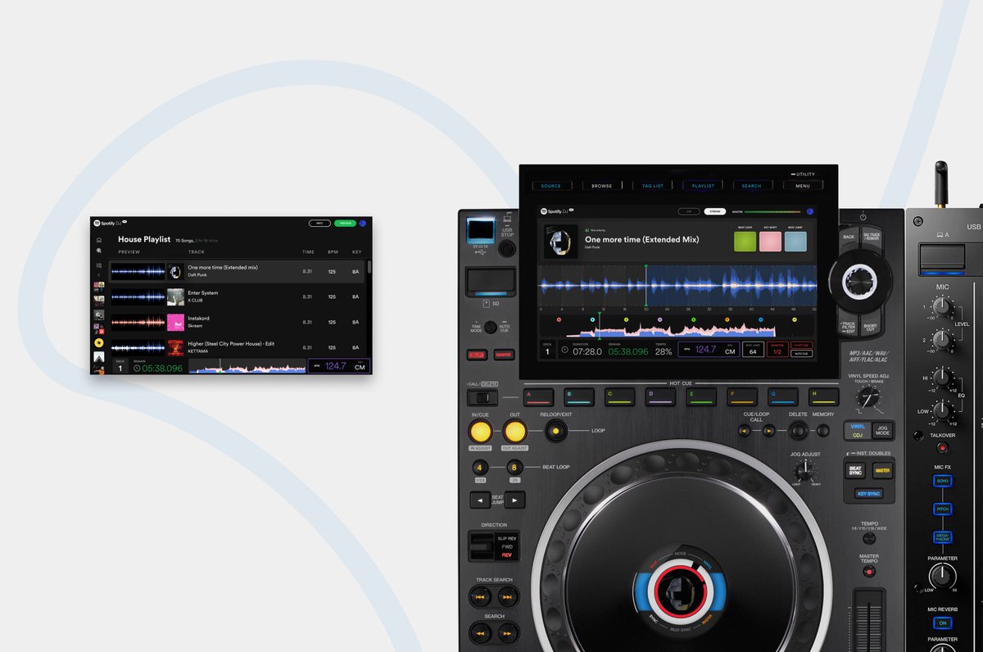
Task: Select the STREAM toggle pill
Action: pyautogui.click(x=714, y=211)
